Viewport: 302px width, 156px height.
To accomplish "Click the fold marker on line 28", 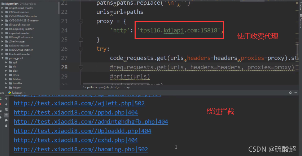I will click(81, 67).
